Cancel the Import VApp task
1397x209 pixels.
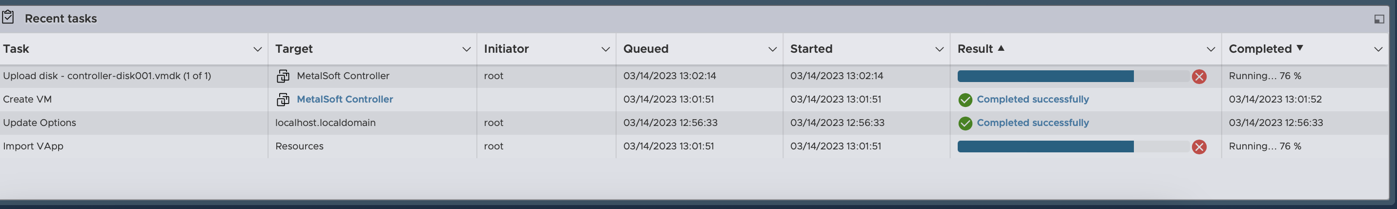coord(1199,146)
